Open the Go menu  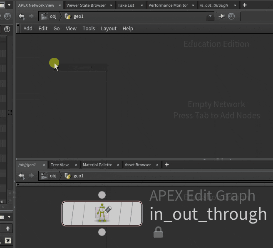click(57, 29)
